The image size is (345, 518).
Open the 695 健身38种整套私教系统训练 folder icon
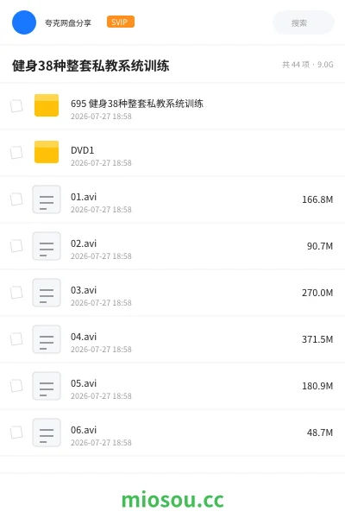47,105
